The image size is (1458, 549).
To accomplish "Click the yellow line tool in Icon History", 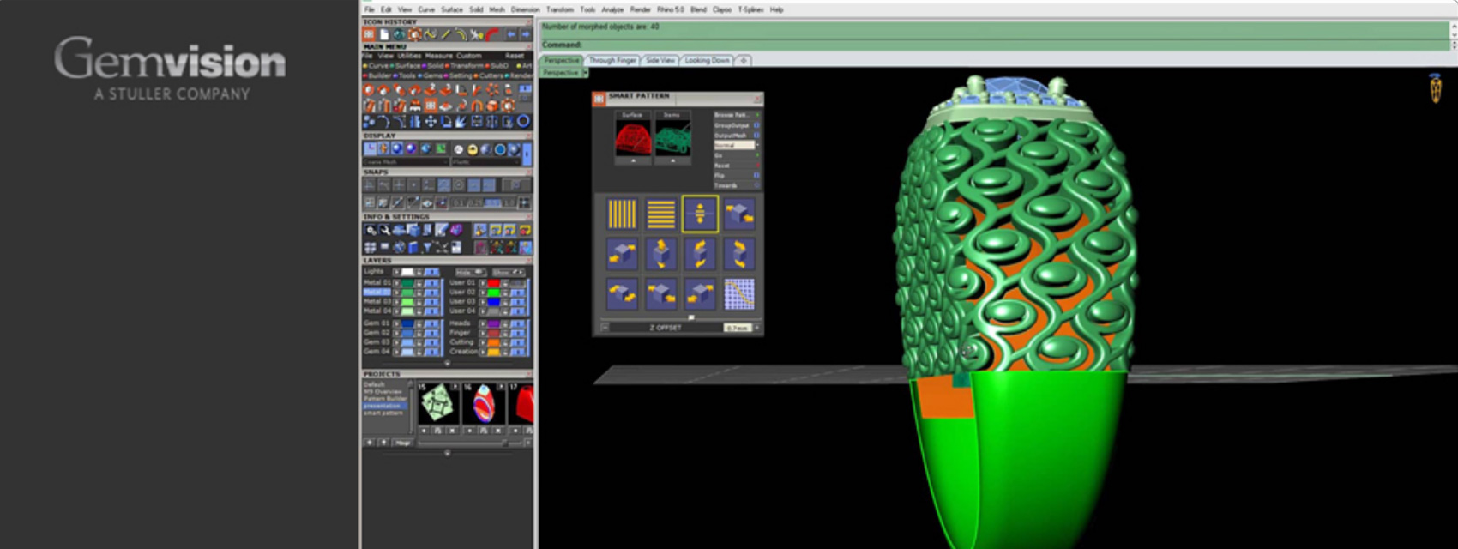I will coord(446,34).
